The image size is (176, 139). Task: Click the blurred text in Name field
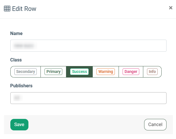[x=25, y=46]
